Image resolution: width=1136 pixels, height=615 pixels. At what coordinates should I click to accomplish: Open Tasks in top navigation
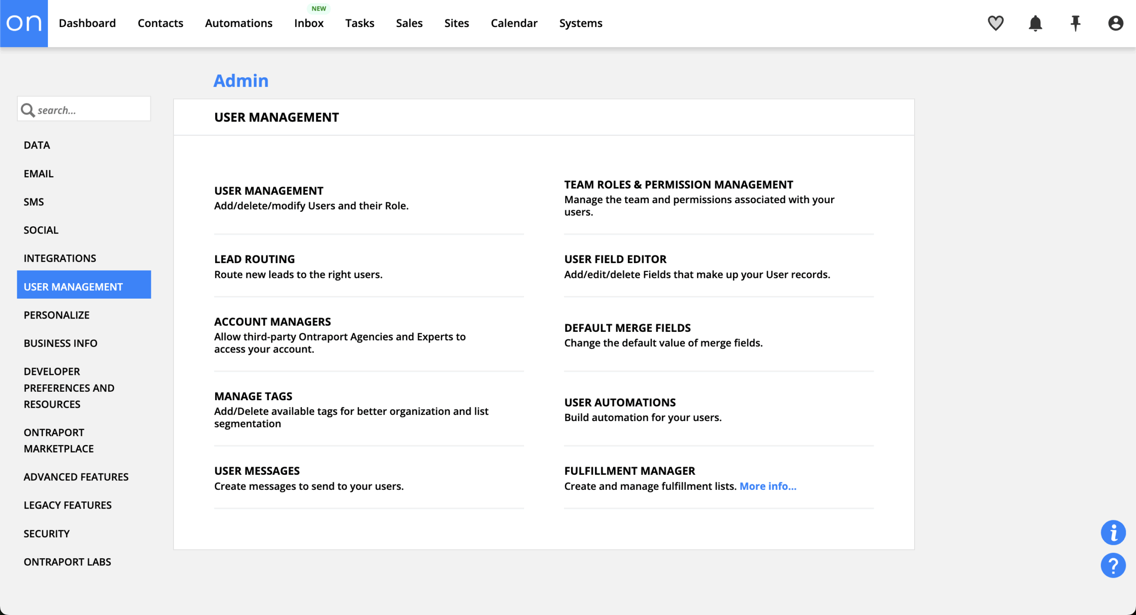(360, 23)
